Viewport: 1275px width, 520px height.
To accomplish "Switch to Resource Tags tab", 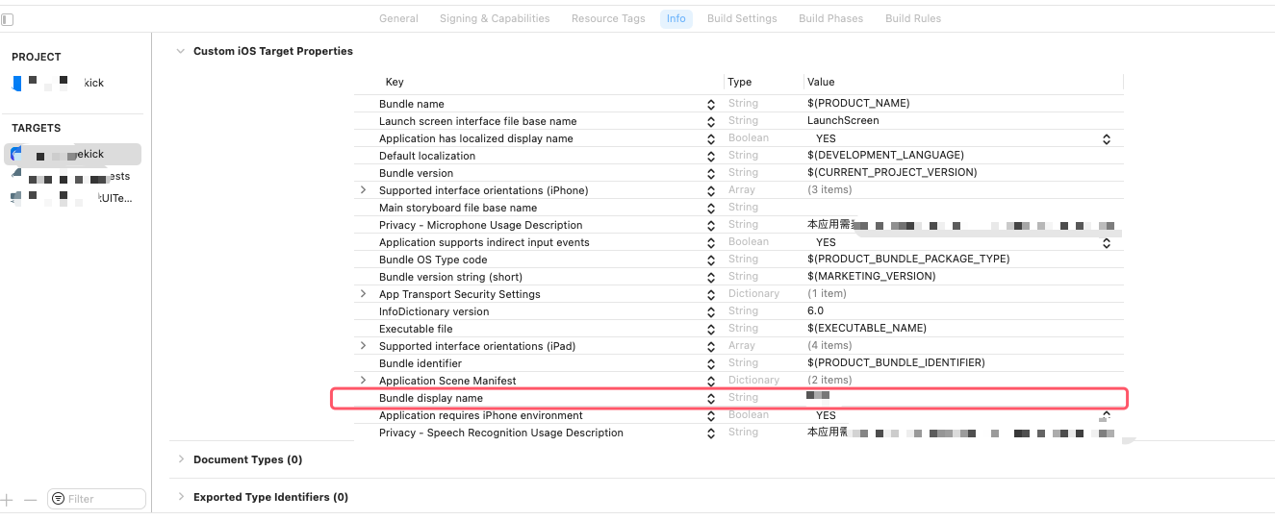I will click(x=608, y=18).
